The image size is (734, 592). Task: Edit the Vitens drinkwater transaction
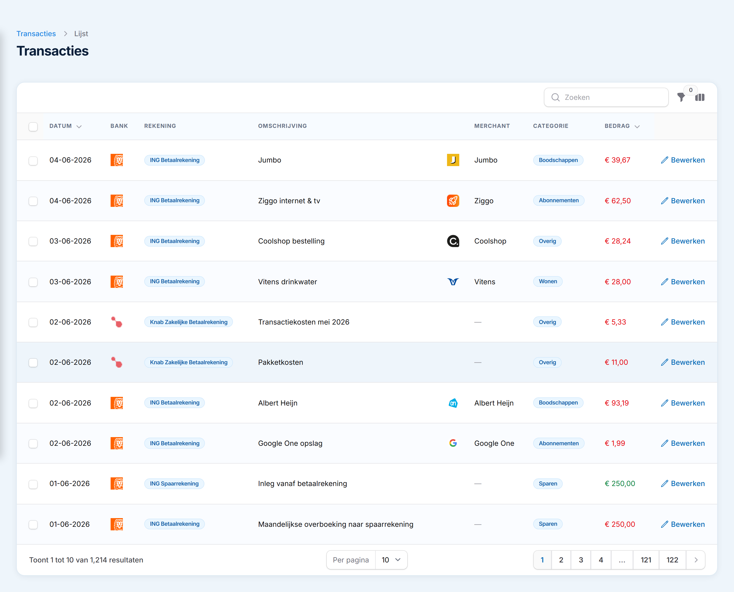[683, 282]
